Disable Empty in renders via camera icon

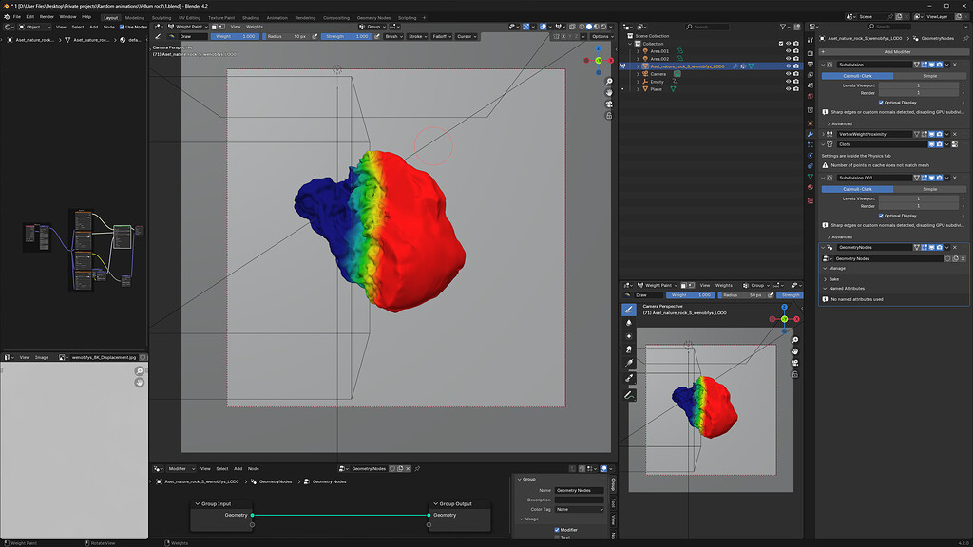tap(796, 82)
